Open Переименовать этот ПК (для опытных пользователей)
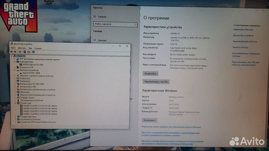Image resolution: width=269 pixels, height=151 pixels. pyautogui.click(x=245, y=63)
